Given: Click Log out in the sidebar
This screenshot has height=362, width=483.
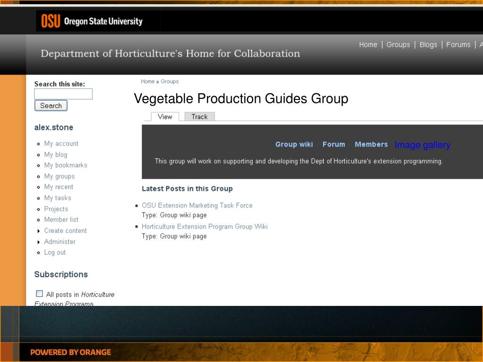Looking at the screenshot, I should [x=55, y=253].
